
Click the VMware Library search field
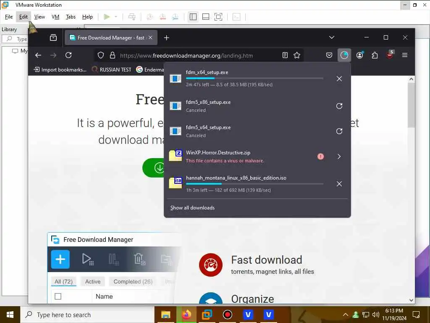(16, 39)
